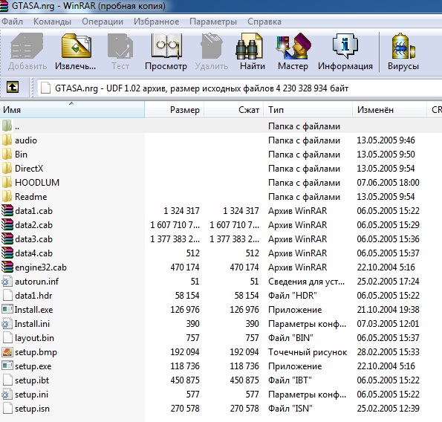The height and width of the screenshot is (422, 442).
Task: Click the setup.exe application icon
Action: (7, 366)
